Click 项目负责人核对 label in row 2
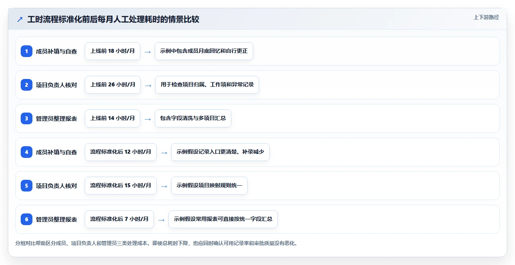515x265 pixels. [57, 85]
